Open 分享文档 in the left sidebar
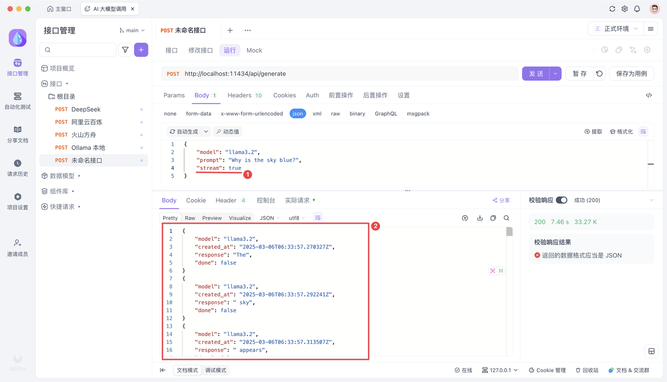Screen dimensions: 667x382 coord(18,134)
